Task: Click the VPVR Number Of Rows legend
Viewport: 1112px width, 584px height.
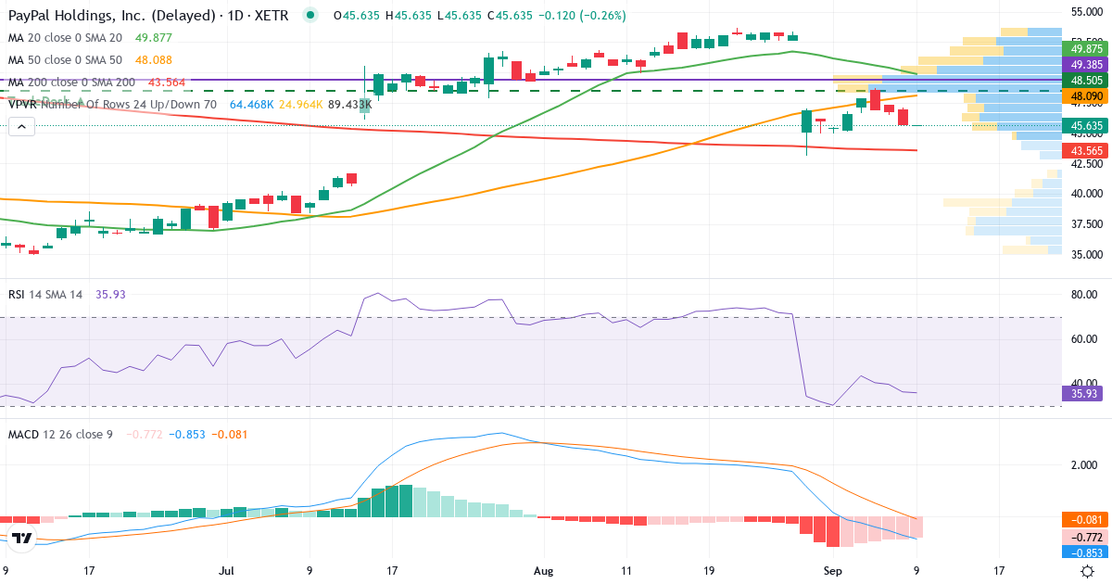Action: tap(112, 105)
